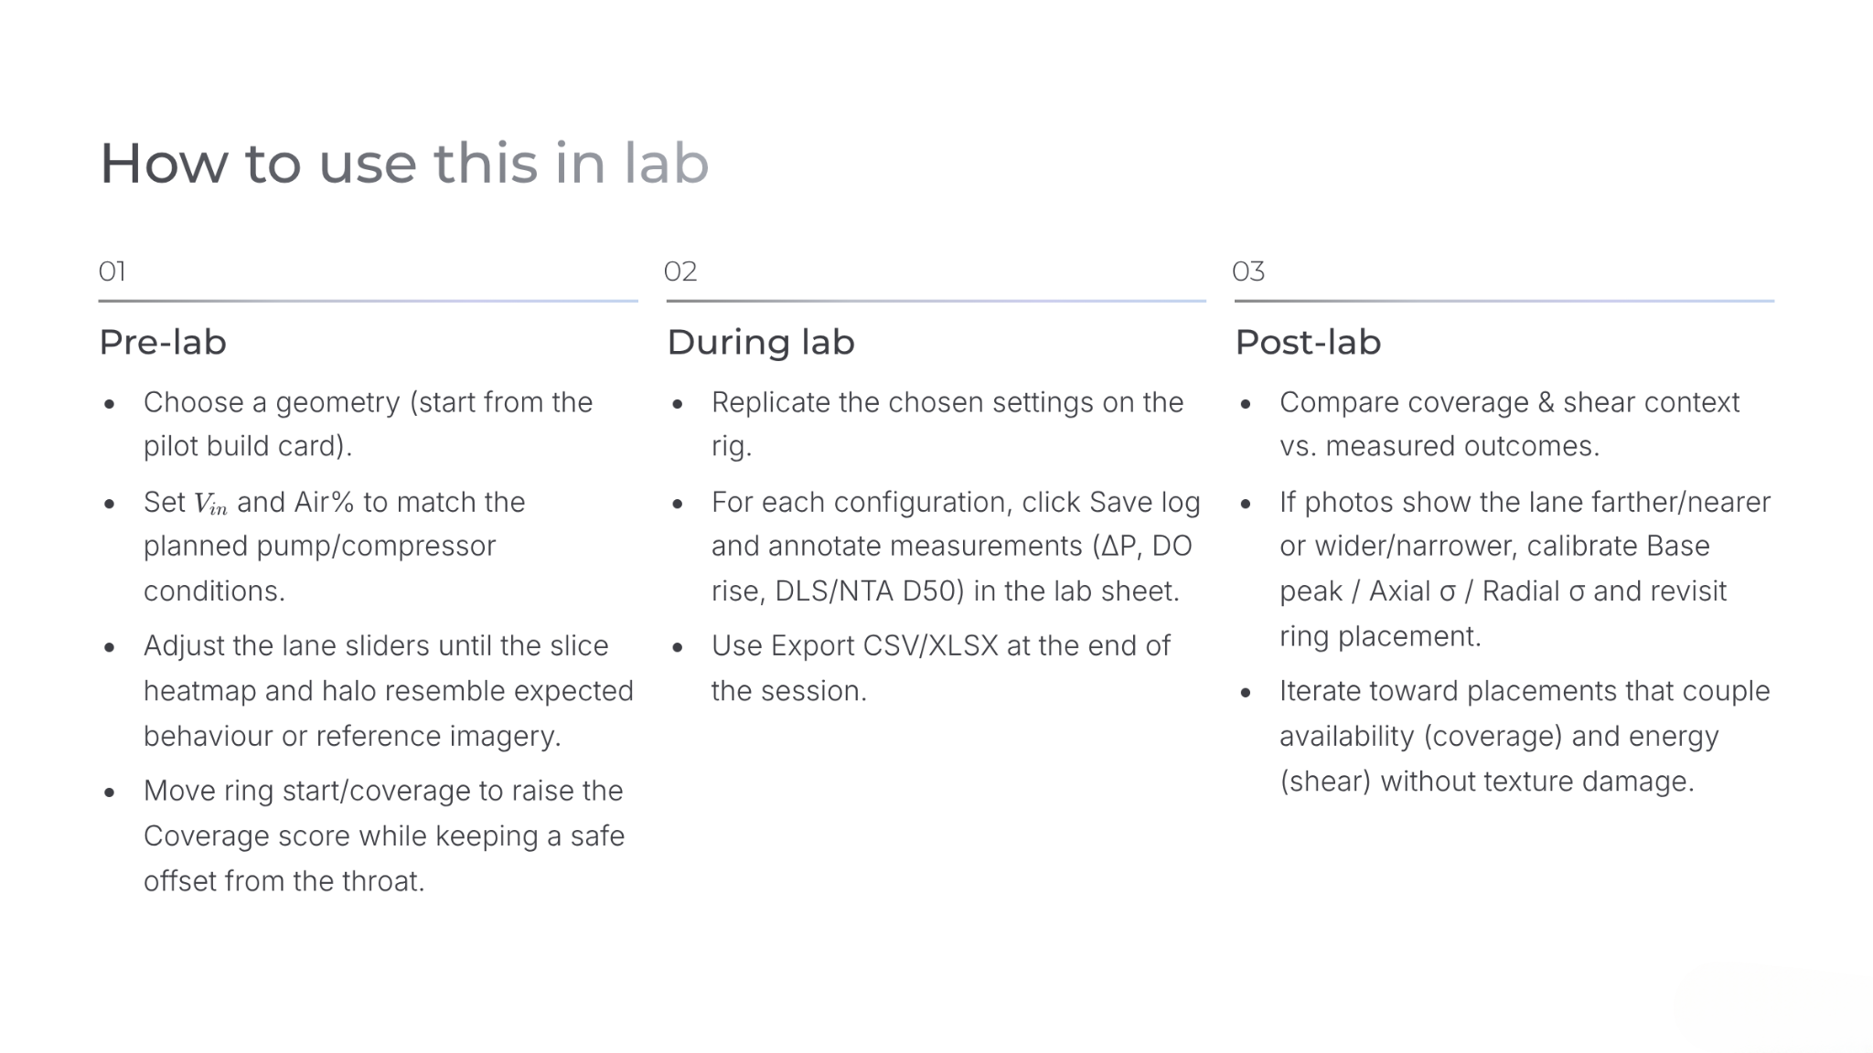Click the During lab heading
The height and width of the screenshot is (1053, 1873).
(x=761, y=342)
